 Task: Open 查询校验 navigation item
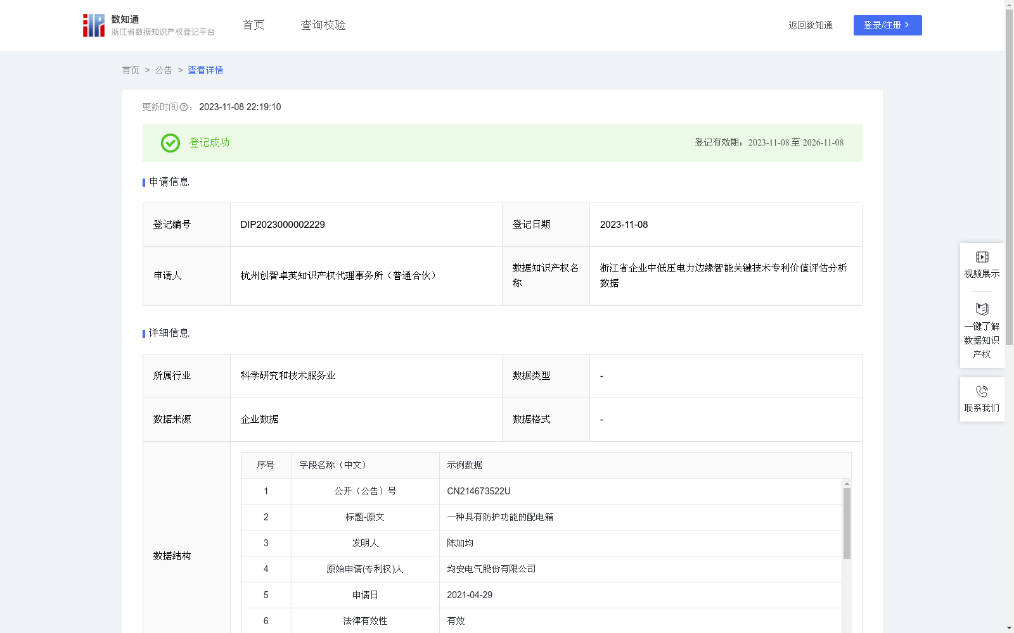323,25
